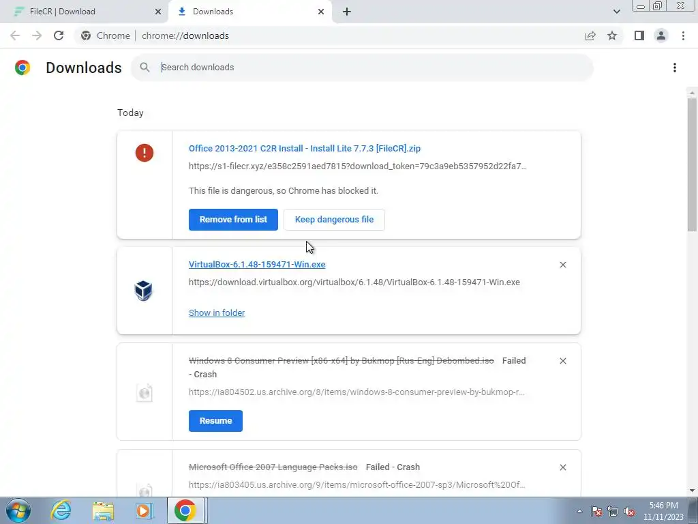Open the Windows Start menu

point(18,510)
